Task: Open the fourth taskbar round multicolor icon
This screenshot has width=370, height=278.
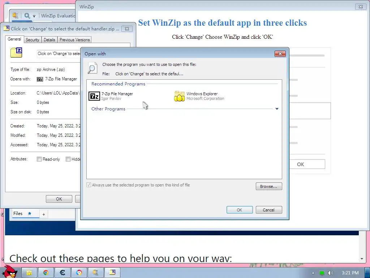Action: (x=79, y=273)
